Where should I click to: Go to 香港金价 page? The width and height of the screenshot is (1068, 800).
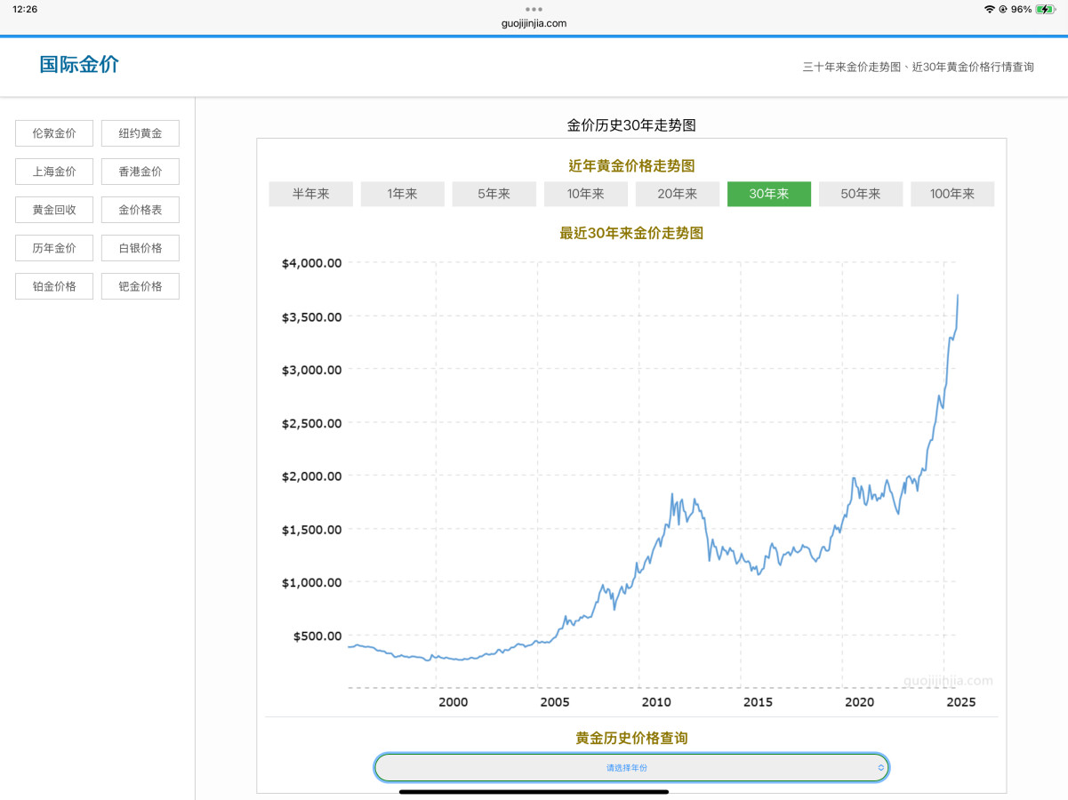[141, 172]
